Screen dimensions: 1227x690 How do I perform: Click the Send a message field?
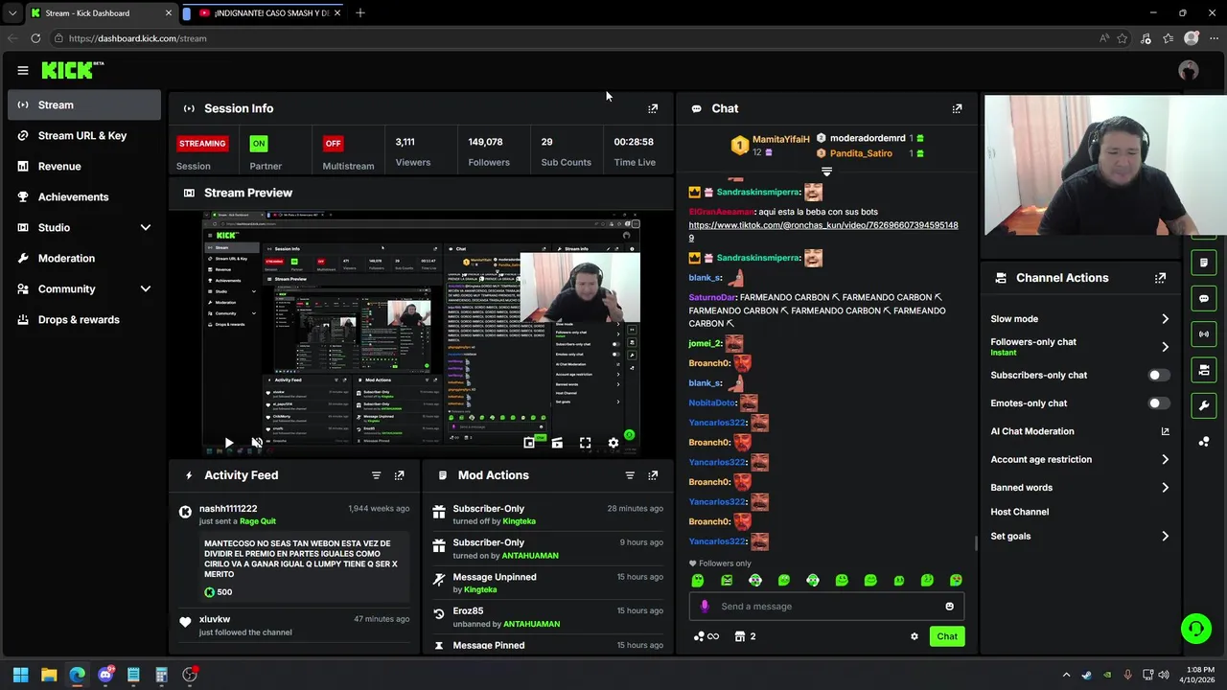click(x=826, y=606)
